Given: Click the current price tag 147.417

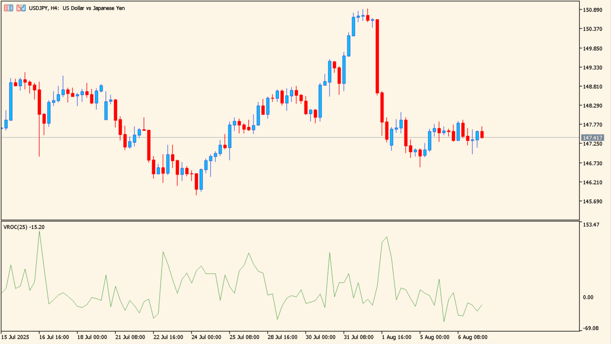Looking at the screenshot, I should (x=592, y=138).
